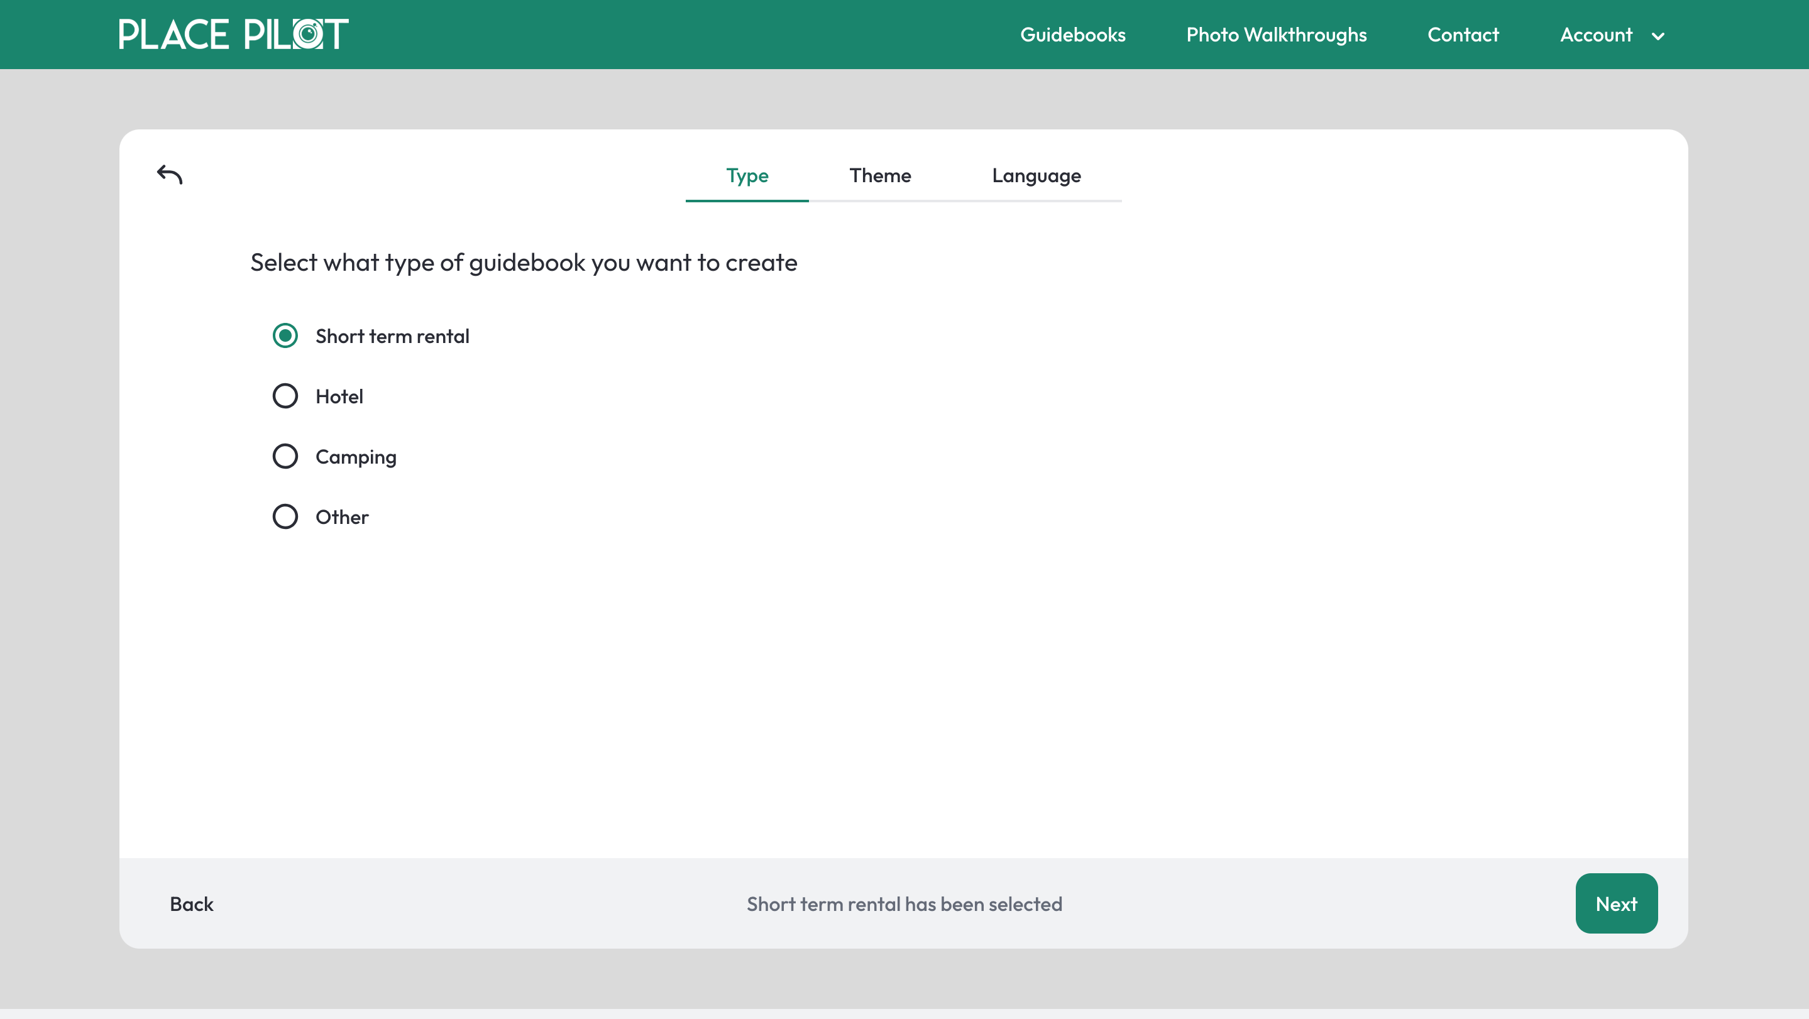
Task: Select the Type tab
Action: (x=747, y=175)
